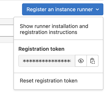Select the lower gray row left of the menu
107x98 pixels.
coord(7,40)
